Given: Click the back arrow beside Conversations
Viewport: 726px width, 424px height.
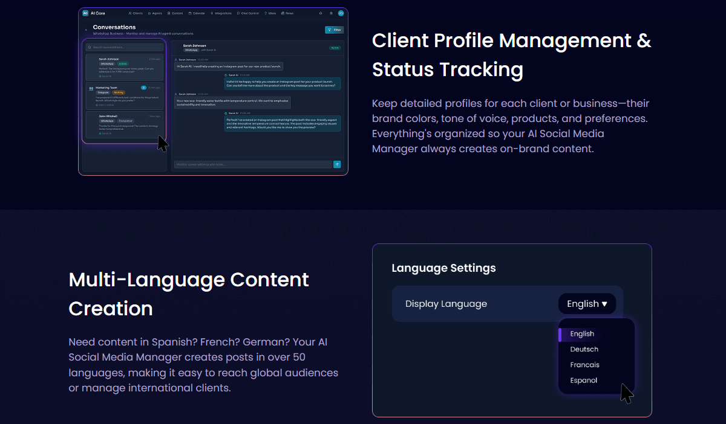Looking at the screenshot, I should [x=86, y=30].
